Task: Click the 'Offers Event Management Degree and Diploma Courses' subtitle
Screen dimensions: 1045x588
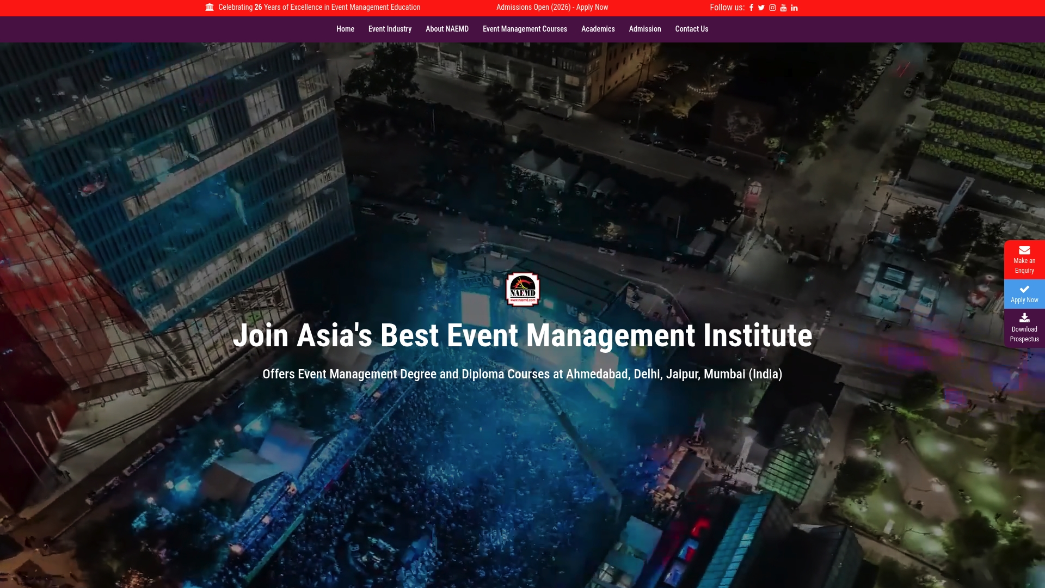Action: coord(522,374)
